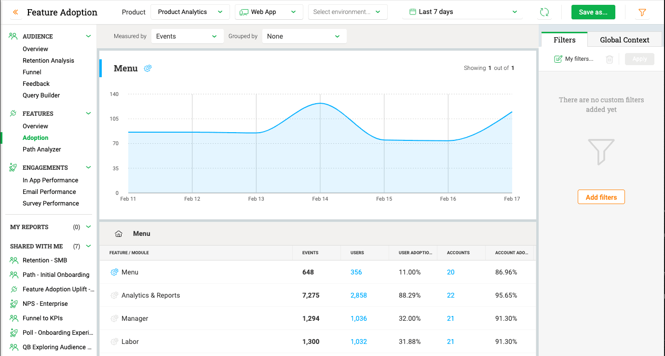Screen dimensions: 665x356
Task: Expand the My Reports section chevron
Action: tap(88, 227)
